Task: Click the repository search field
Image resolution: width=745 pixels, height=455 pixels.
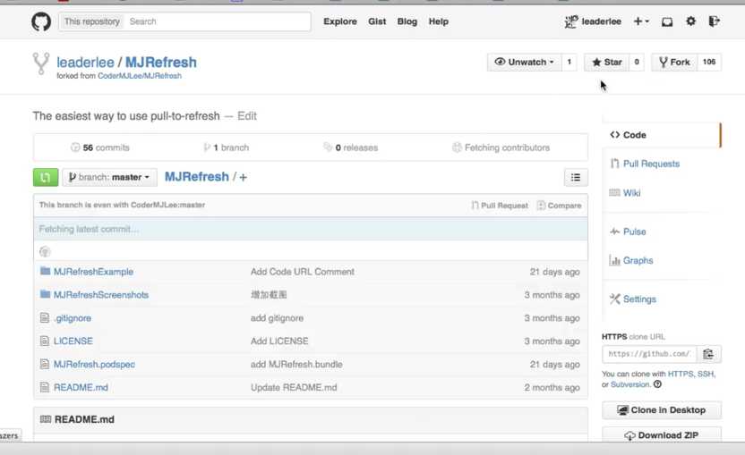Action: pos(218,21)
